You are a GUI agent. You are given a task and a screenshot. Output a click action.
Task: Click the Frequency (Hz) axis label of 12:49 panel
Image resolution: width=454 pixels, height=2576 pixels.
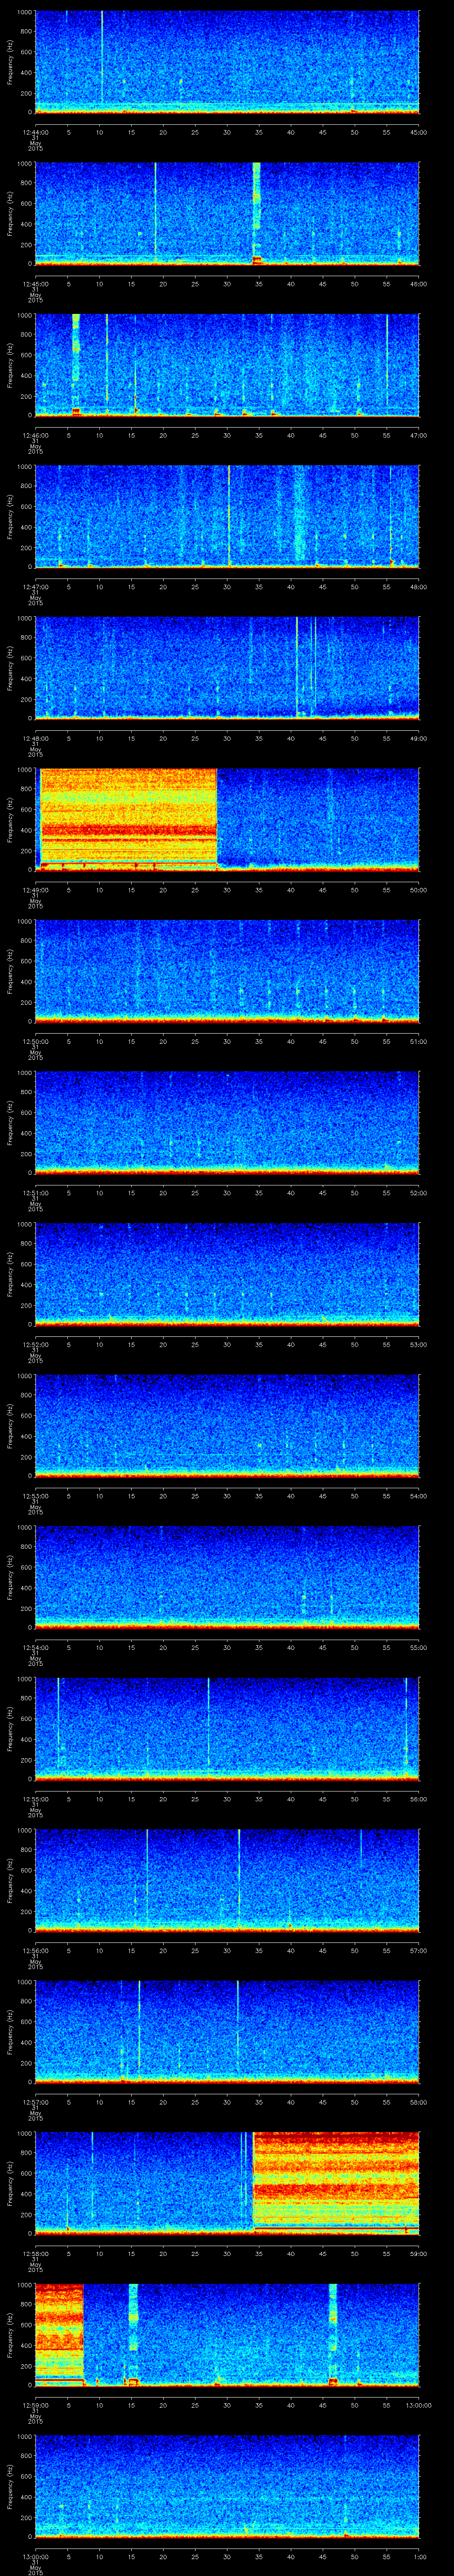point(11,819)
